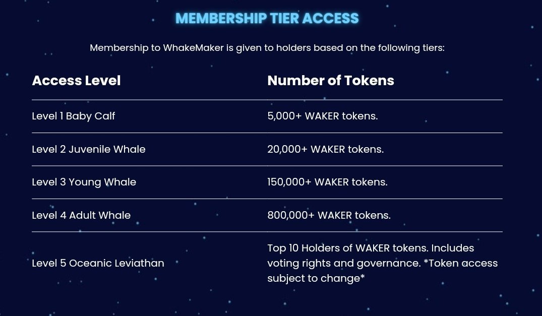Click the 800,000+ WAKER tokens cell
The image size is (542, 316).
[329, 215]
